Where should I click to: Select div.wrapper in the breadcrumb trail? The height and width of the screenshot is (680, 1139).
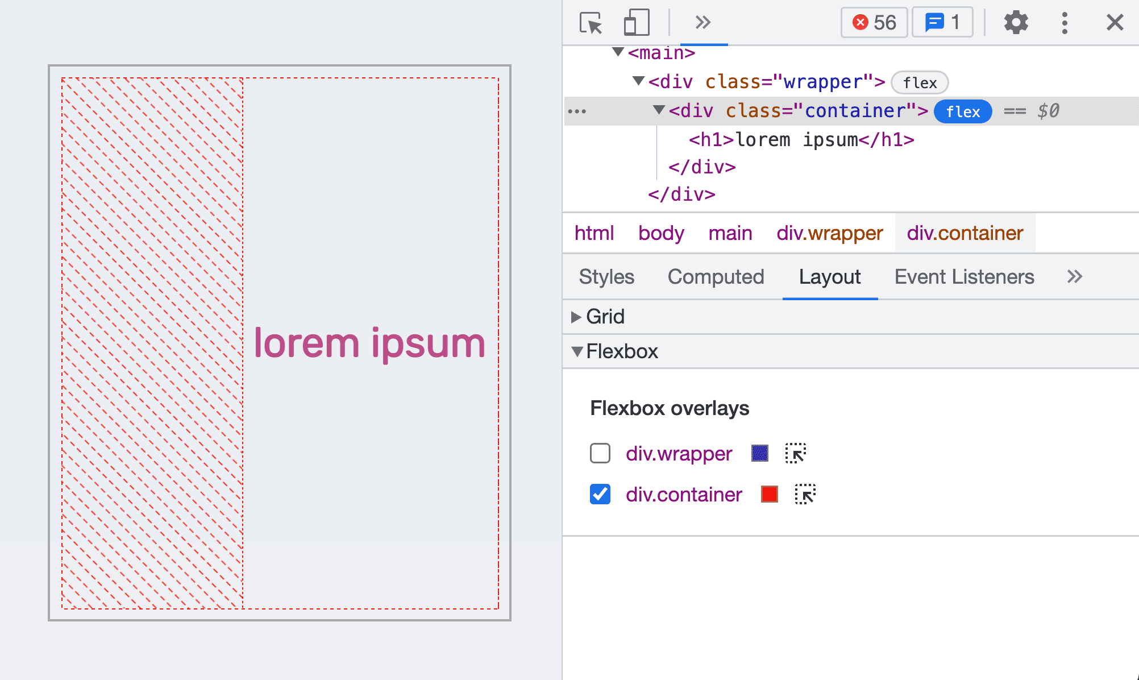pos(828,233)
